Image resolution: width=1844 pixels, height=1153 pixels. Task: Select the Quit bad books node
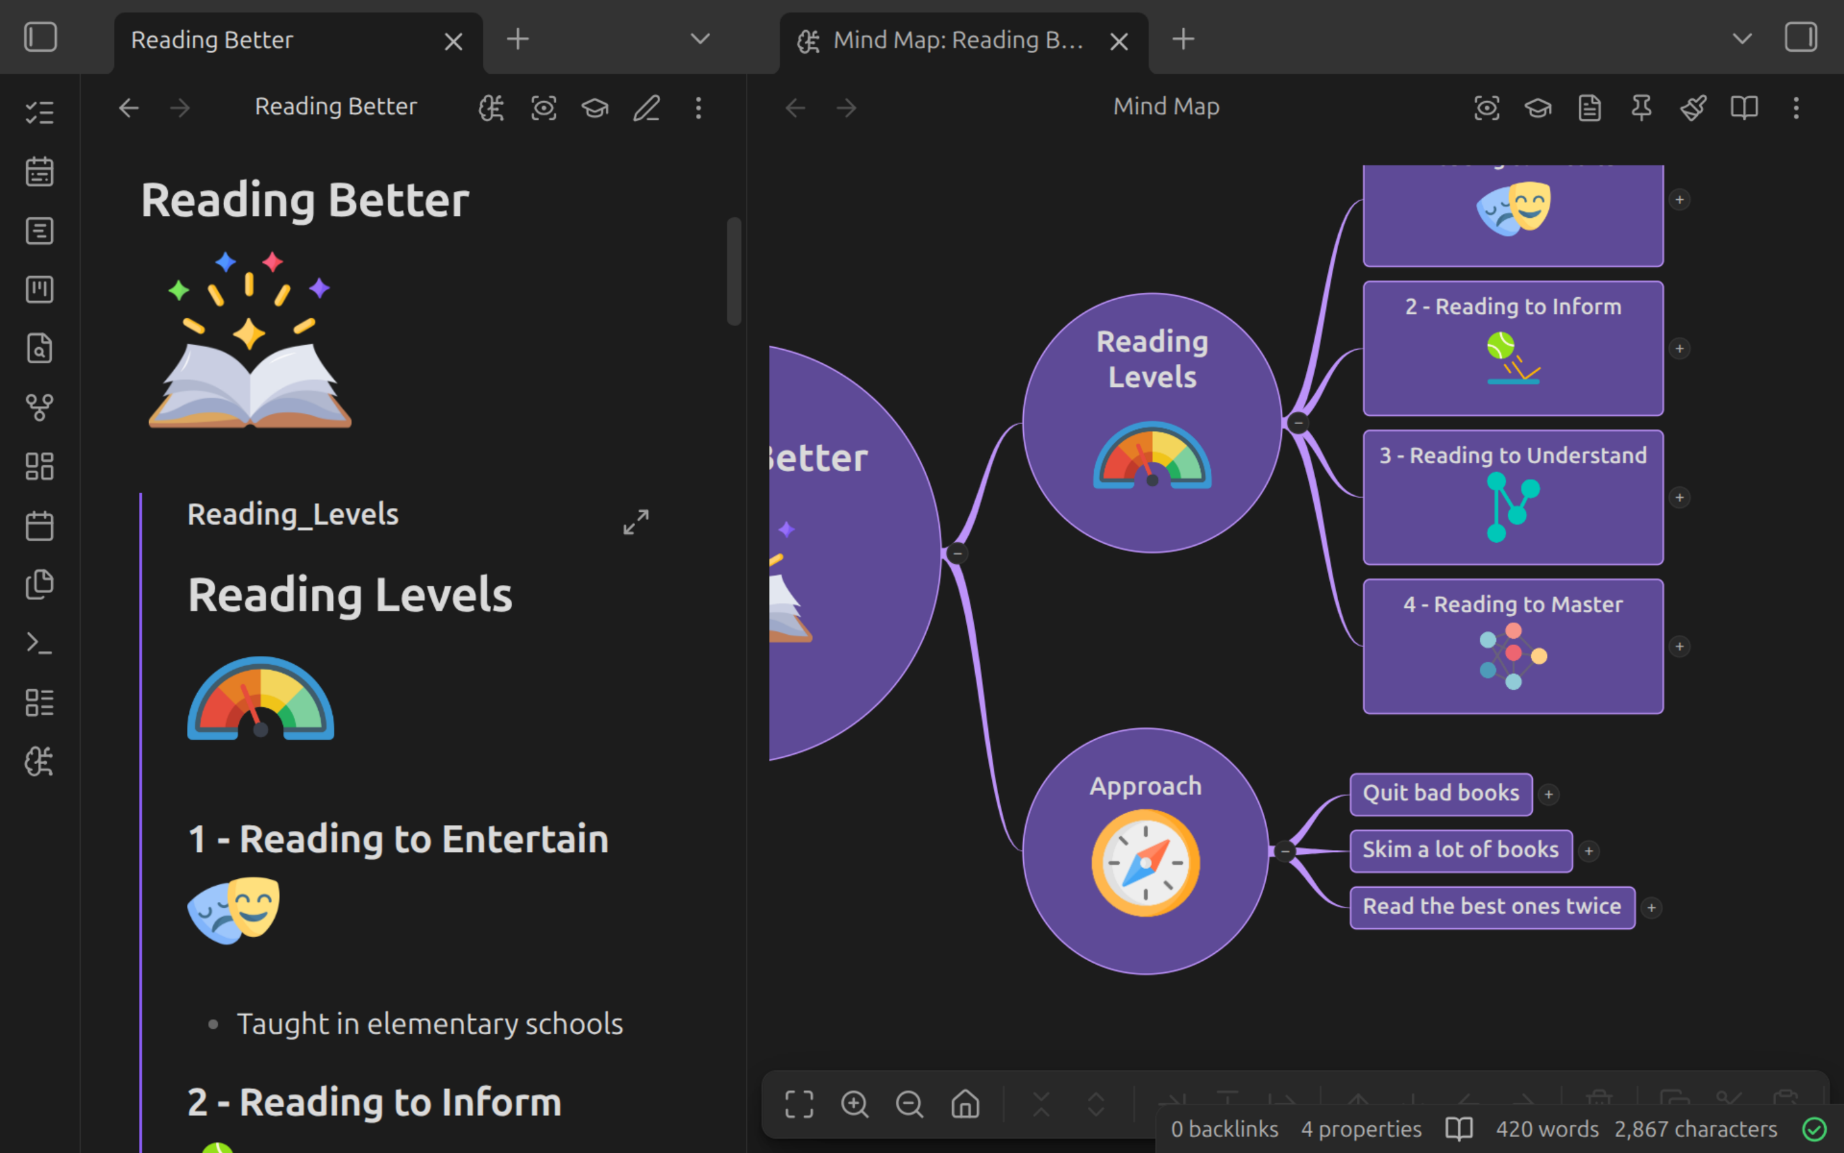(1441, 794)
